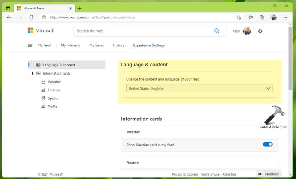Image resolution: width=296 pixels, height=179 pixels.
Task: Switch to the My Interests tab
Action: pos(70,45)
